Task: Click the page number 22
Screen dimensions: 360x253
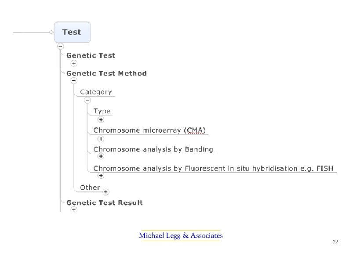Action: coord(336,242)
